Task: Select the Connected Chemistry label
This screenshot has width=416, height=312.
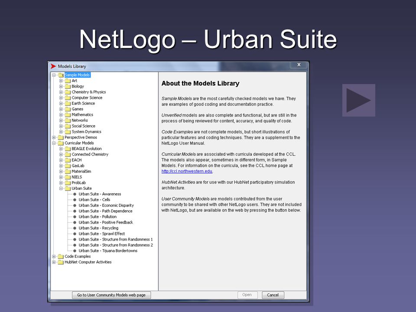Action: pyautogui.click(x=90, y=154)
